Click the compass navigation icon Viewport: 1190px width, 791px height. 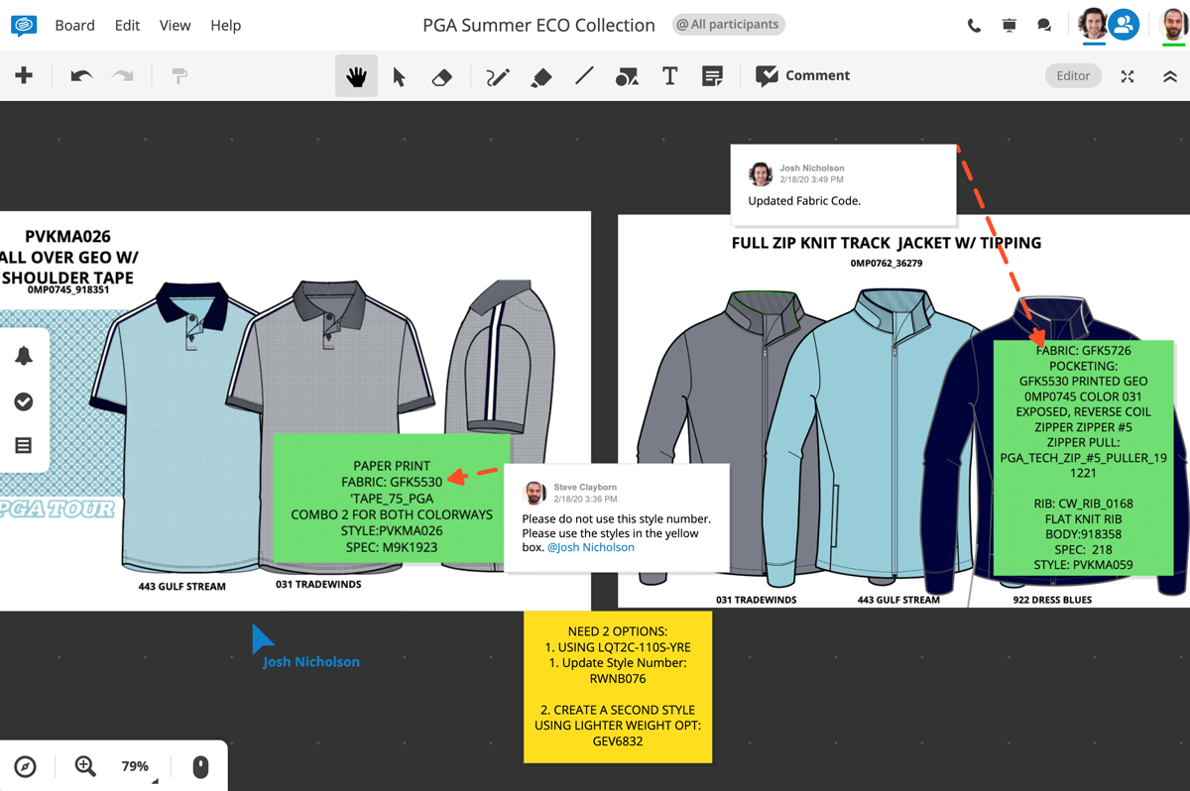click(26, 766)
